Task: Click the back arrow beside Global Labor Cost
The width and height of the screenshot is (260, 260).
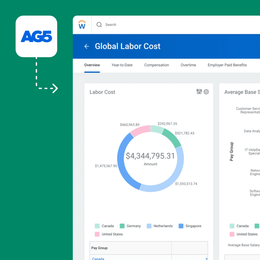Action: click(x=86, y=46)
